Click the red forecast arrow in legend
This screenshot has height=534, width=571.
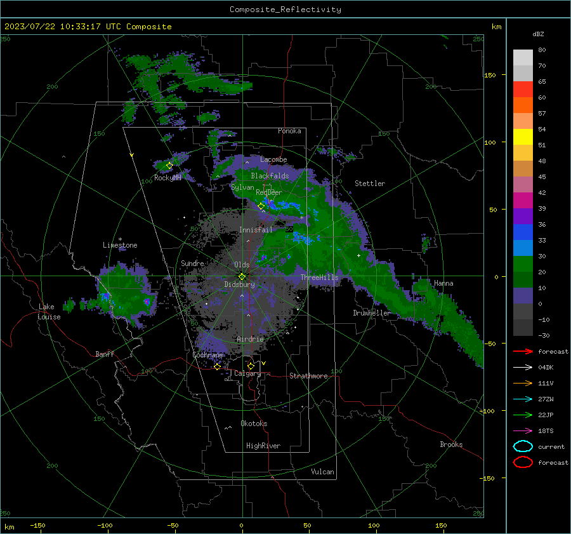point(523,351)
